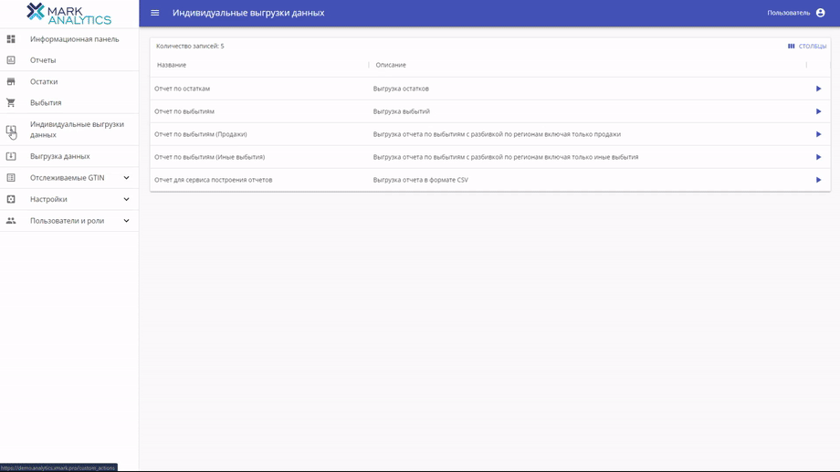The height and width of the screenshot is (472, 840).
Task: Click the Выгрузка данных download icon
Action: coord(11,156)
